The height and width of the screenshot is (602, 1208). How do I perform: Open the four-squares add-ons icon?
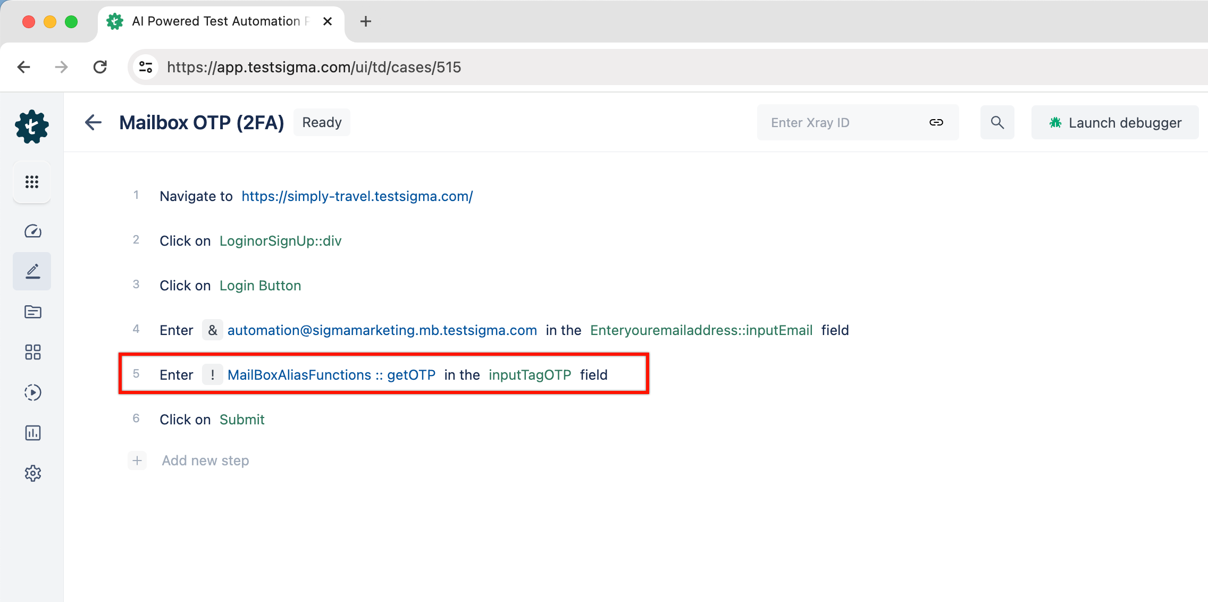32,352
